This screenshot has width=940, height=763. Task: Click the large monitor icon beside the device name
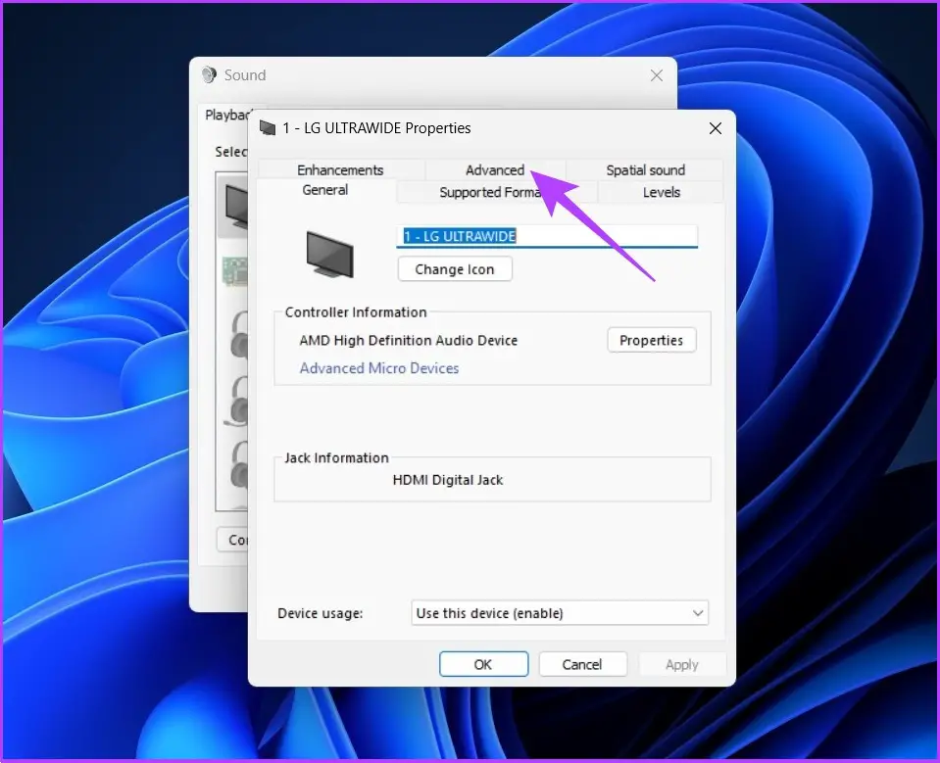click(x=329, y=254)
